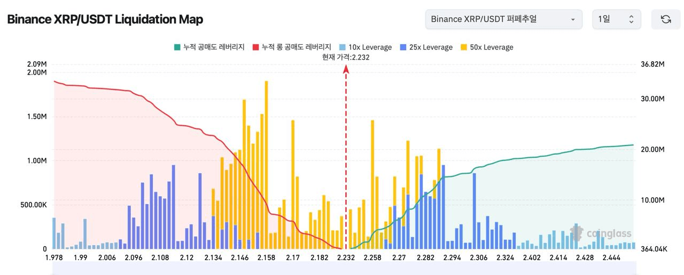Toggle the 누적 공매도 레버리지 legend series
The image size is (684, 275).
tap(209, 47)
